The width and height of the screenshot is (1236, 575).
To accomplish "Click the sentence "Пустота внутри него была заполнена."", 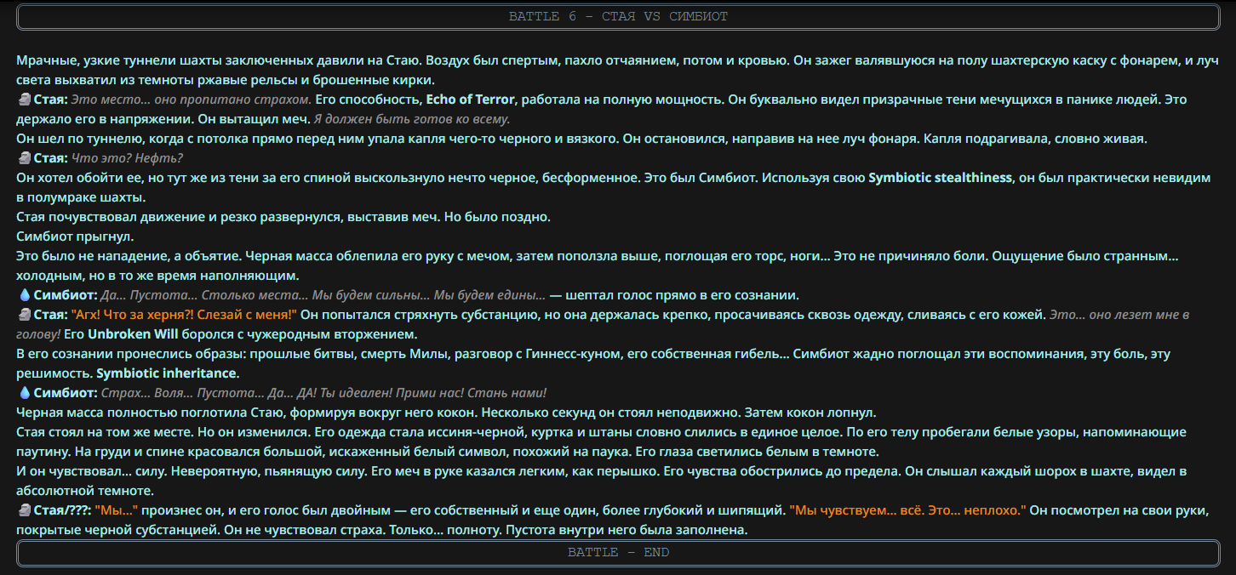I will [x=627, y=531].
